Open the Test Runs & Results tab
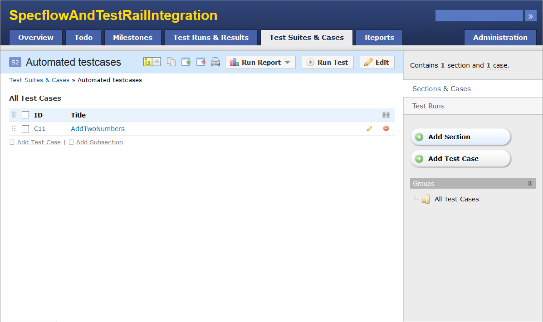 point(211,38)
